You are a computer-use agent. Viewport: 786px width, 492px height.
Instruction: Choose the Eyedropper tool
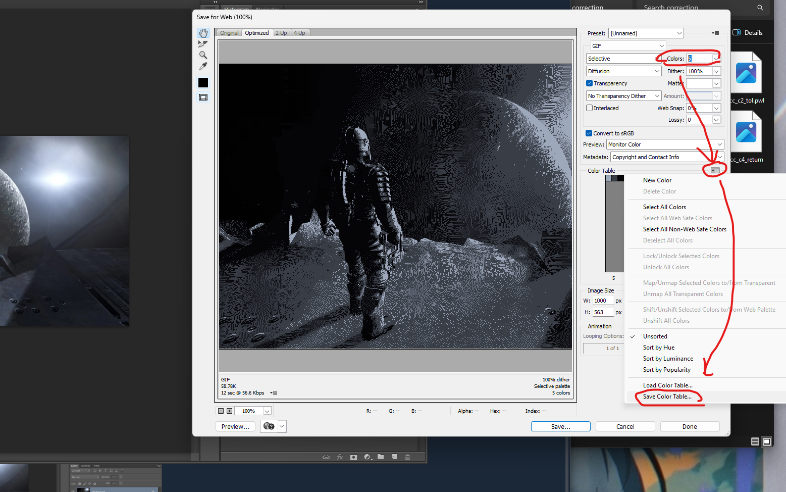(203, 66)
